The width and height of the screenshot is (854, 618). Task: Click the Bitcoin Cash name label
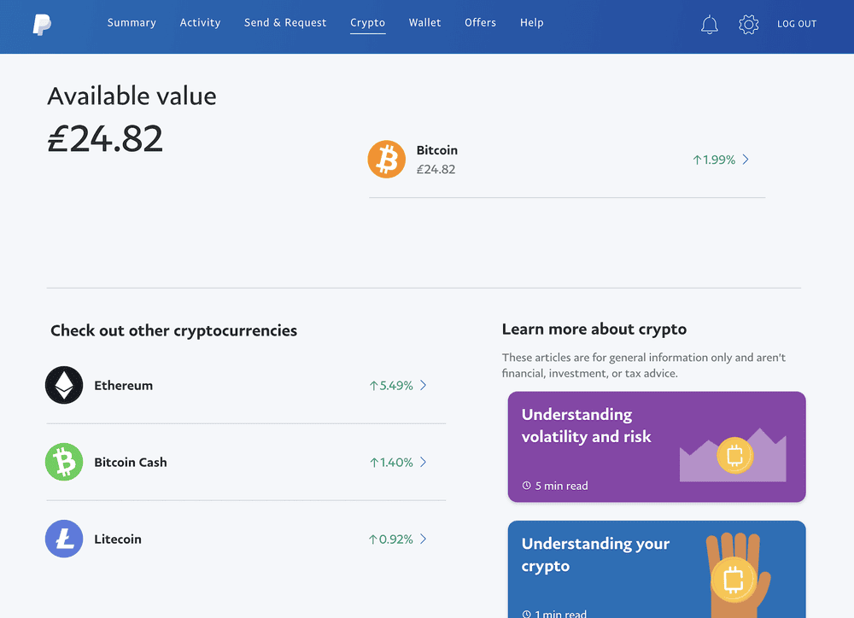[130, 463]
